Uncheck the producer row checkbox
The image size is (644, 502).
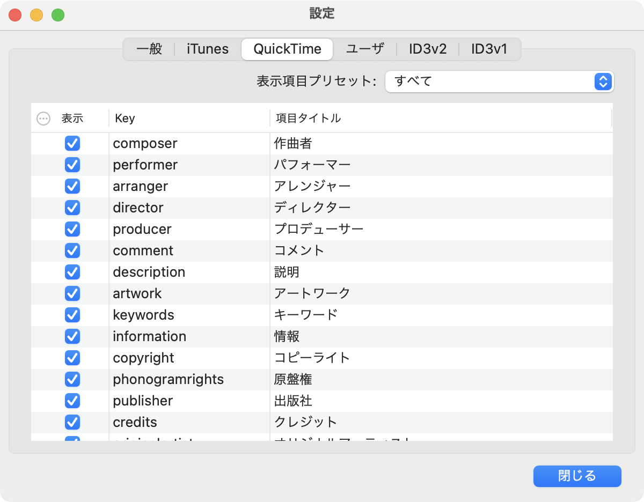(72, 229)
